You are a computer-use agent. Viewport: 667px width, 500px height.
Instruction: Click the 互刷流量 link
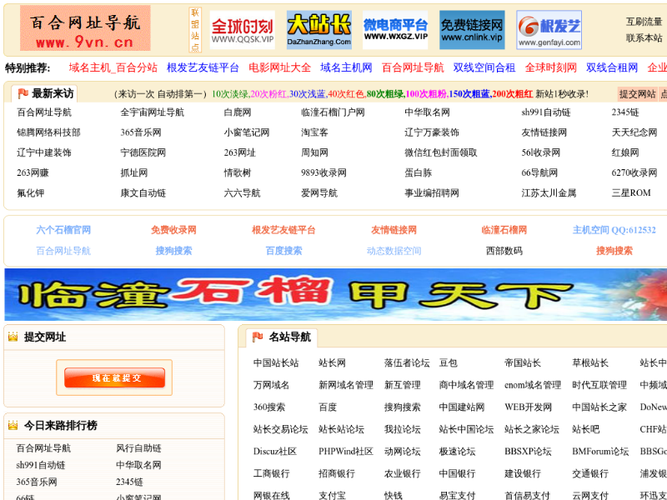644,22
